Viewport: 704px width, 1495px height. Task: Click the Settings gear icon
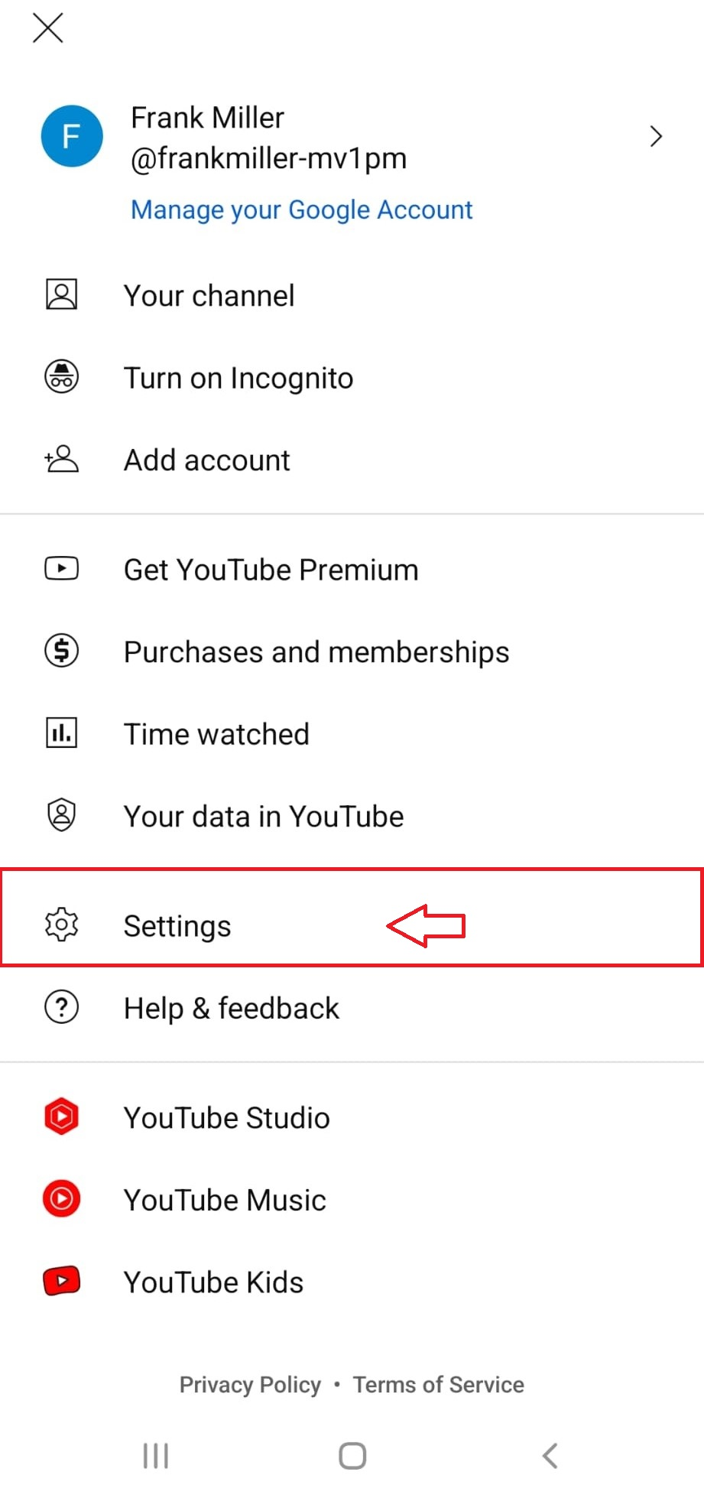click(62, 925)
